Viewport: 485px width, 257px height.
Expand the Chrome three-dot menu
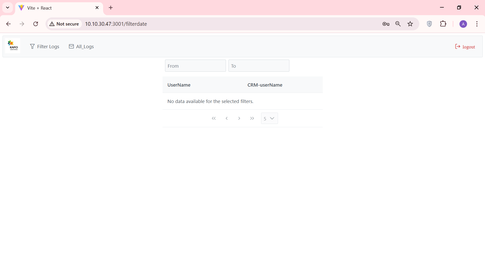click(x=477, y=24)
